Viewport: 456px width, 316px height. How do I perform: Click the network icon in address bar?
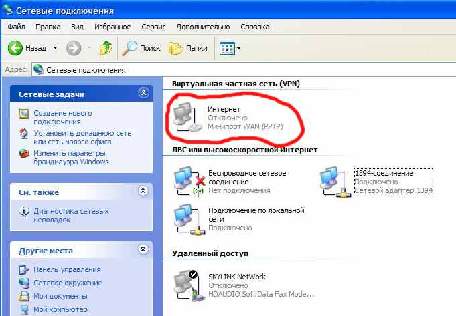pyautogui.click(x=39, y=69)
